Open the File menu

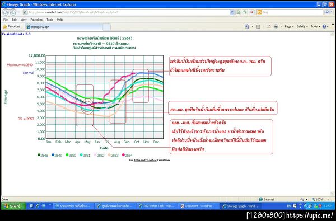coord(6,20)
